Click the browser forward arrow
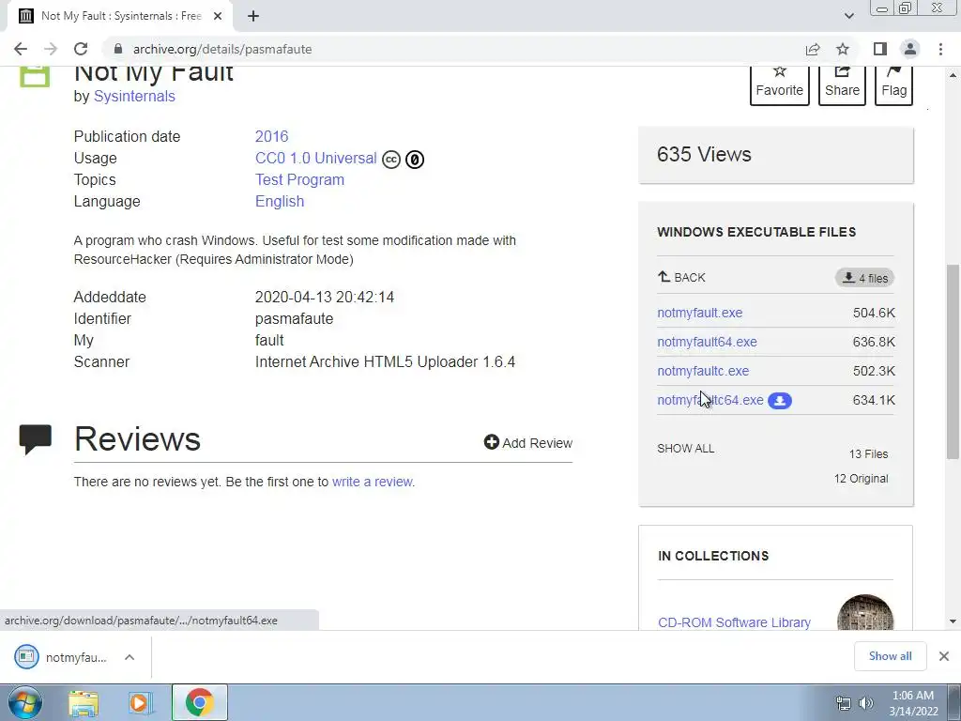 pyautogui.click(x=51, y=49)
